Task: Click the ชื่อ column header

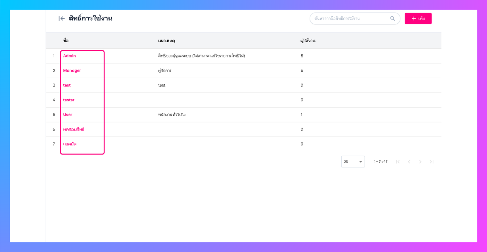Action: tap(66, 41)
